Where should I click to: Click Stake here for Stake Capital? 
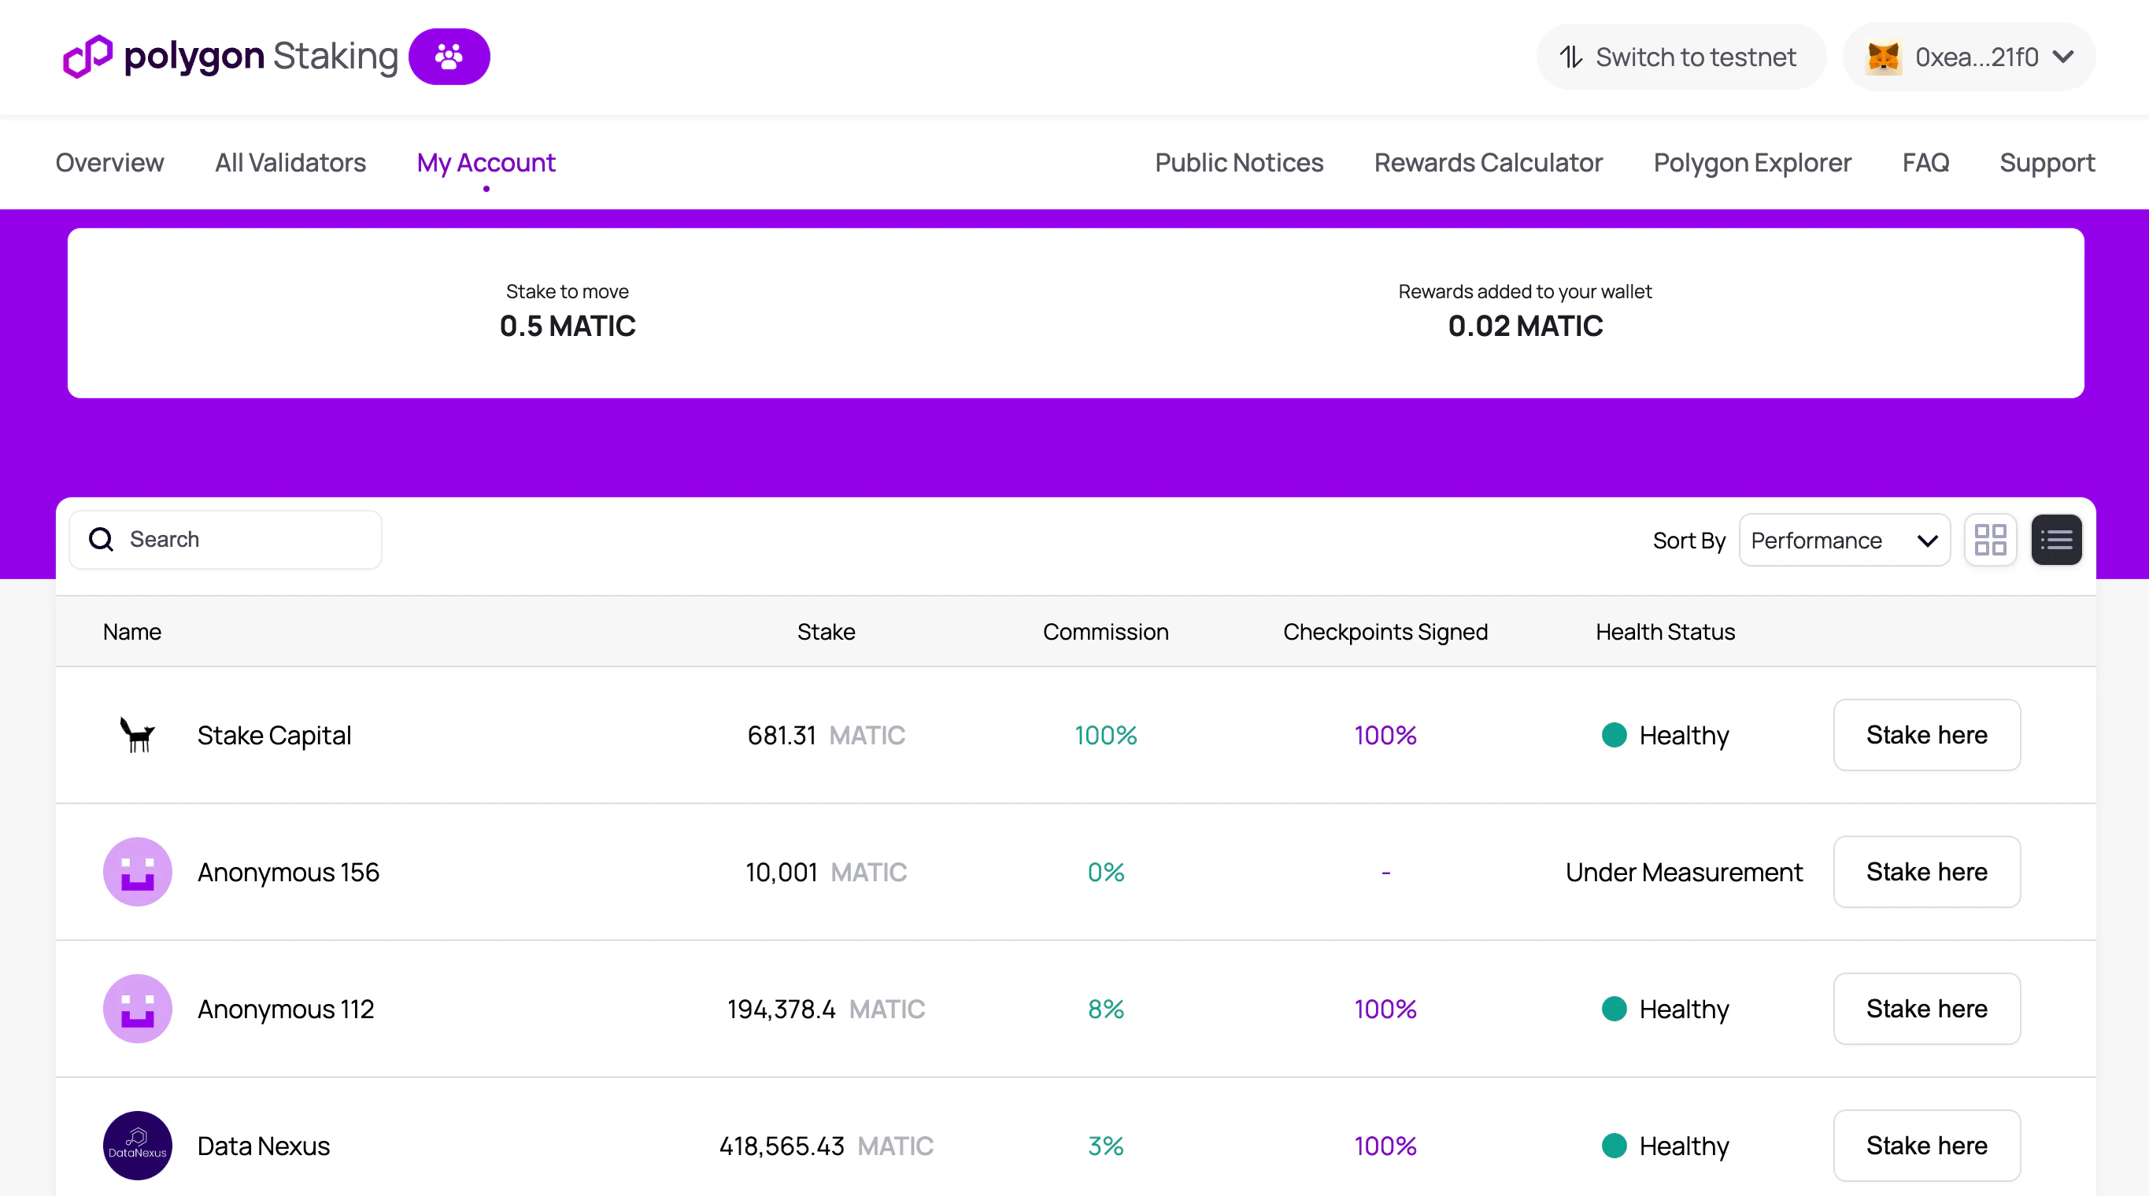tap(1925, 735)
